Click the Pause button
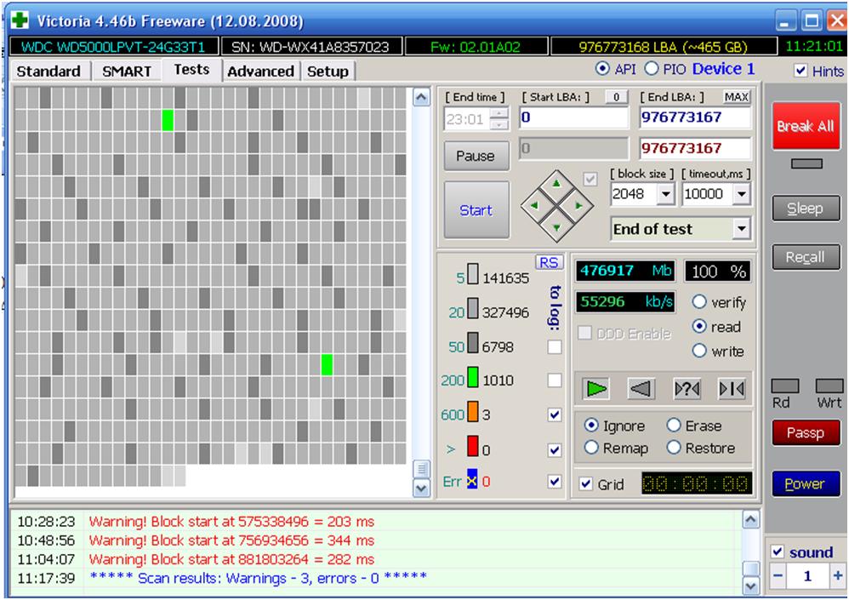The height and width of the screenshot is (600, 849). 476,156
